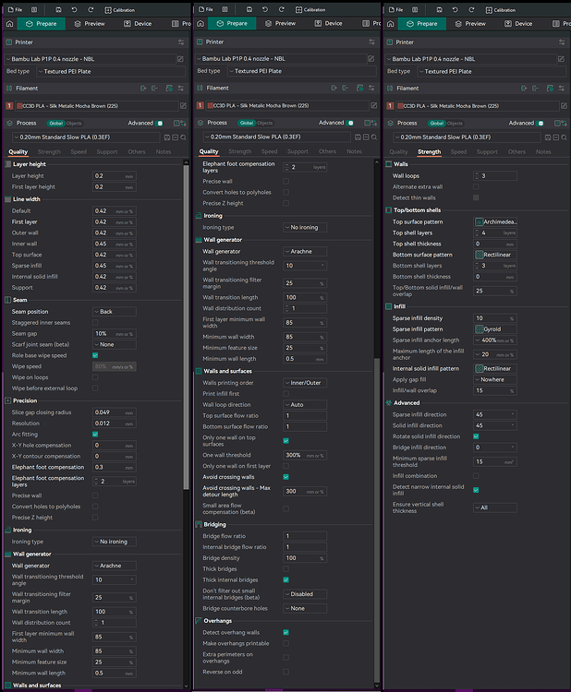Uncheck Thick internal bridges
This screenshot has width=571, height=692.
(x=285, y=580)
